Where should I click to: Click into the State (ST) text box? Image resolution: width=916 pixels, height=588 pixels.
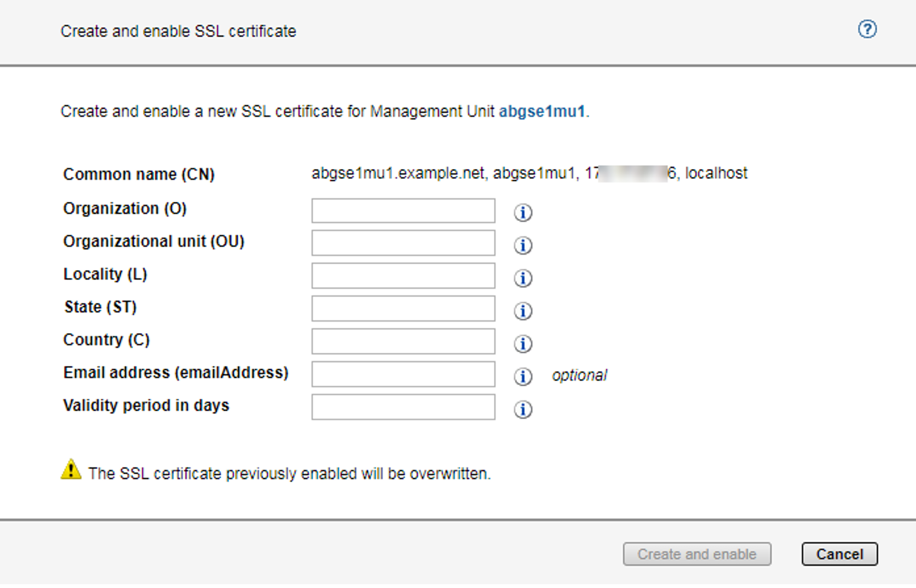pos(403,308)
